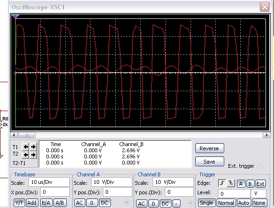
Task: Click the Channel A terminal radio indicator
Action: [x=127, y=202]
